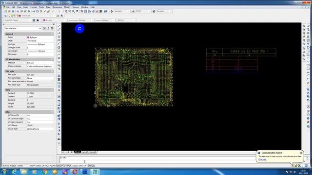Toggle GRID display in status bar
The height and width of the screenshot is (175, 312).
39,166
